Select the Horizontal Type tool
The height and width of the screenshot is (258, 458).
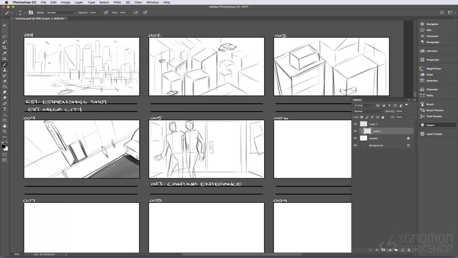(x=4, y=109)
